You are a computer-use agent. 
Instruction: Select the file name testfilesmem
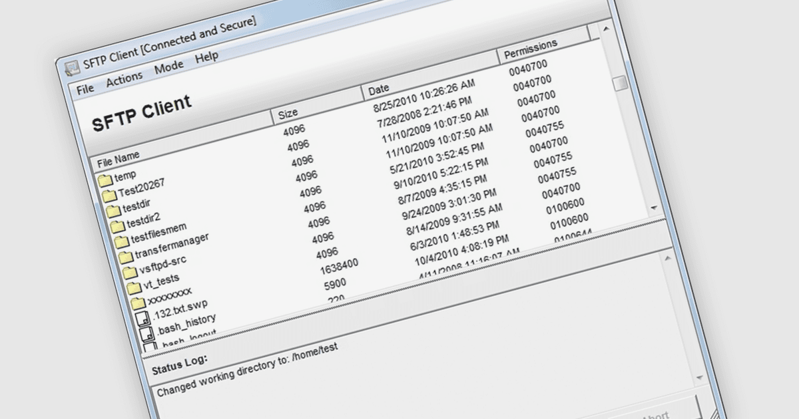point(158,232)
